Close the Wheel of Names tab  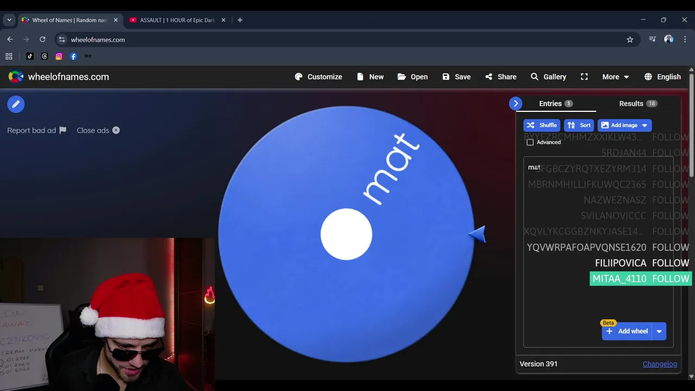(x=116, y=20)
